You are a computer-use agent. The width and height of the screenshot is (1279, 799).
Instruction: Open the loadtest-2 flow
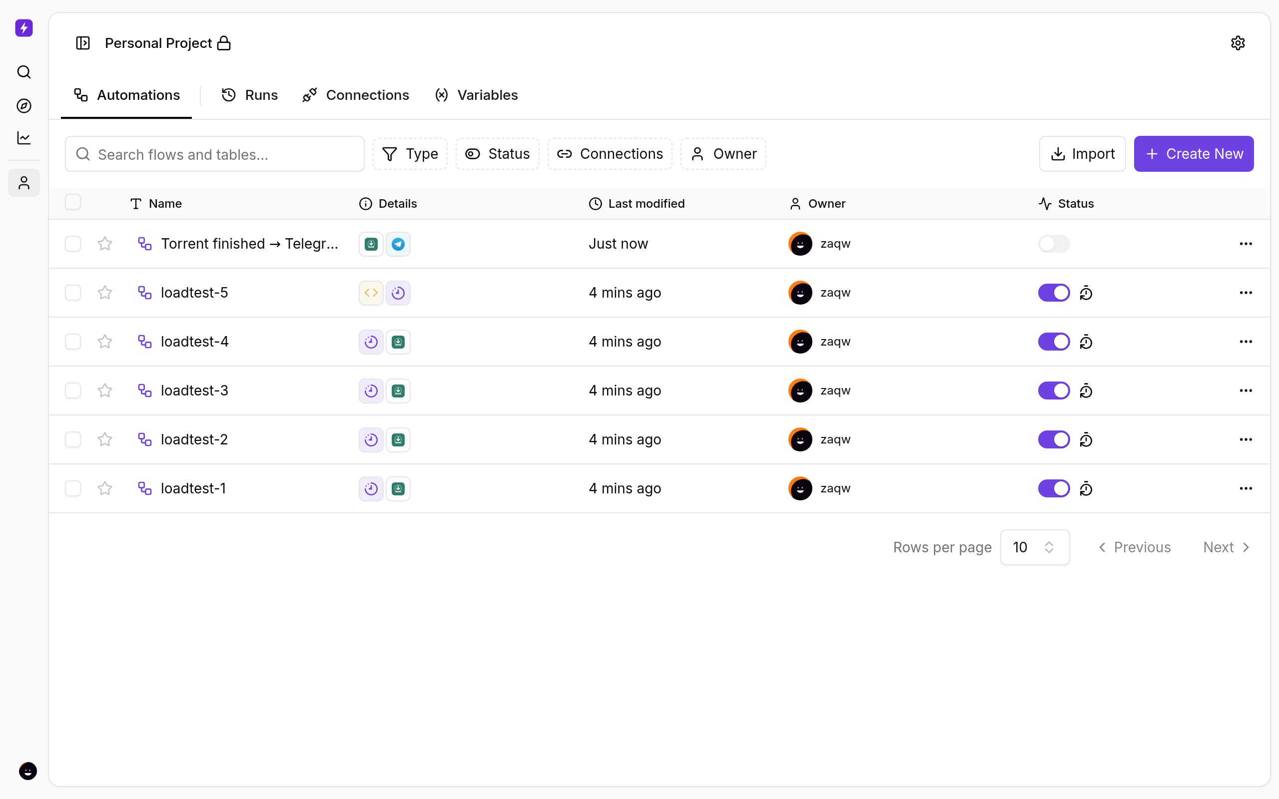coord(194,439)
